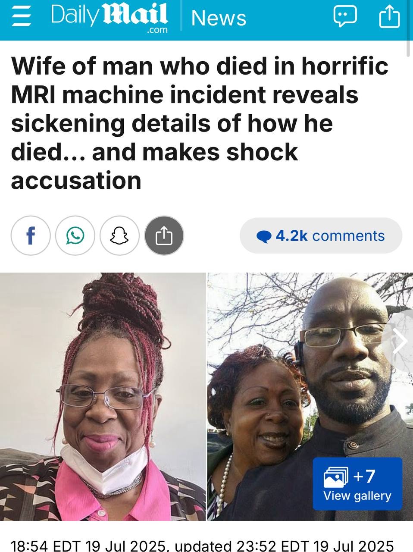Share article on Facebook
The height and width of the screenshot is (552, 413).
pos(31,235)
